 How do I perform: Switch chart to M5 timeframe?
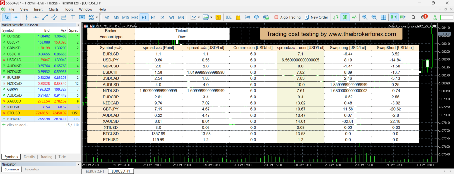point(116,17)
